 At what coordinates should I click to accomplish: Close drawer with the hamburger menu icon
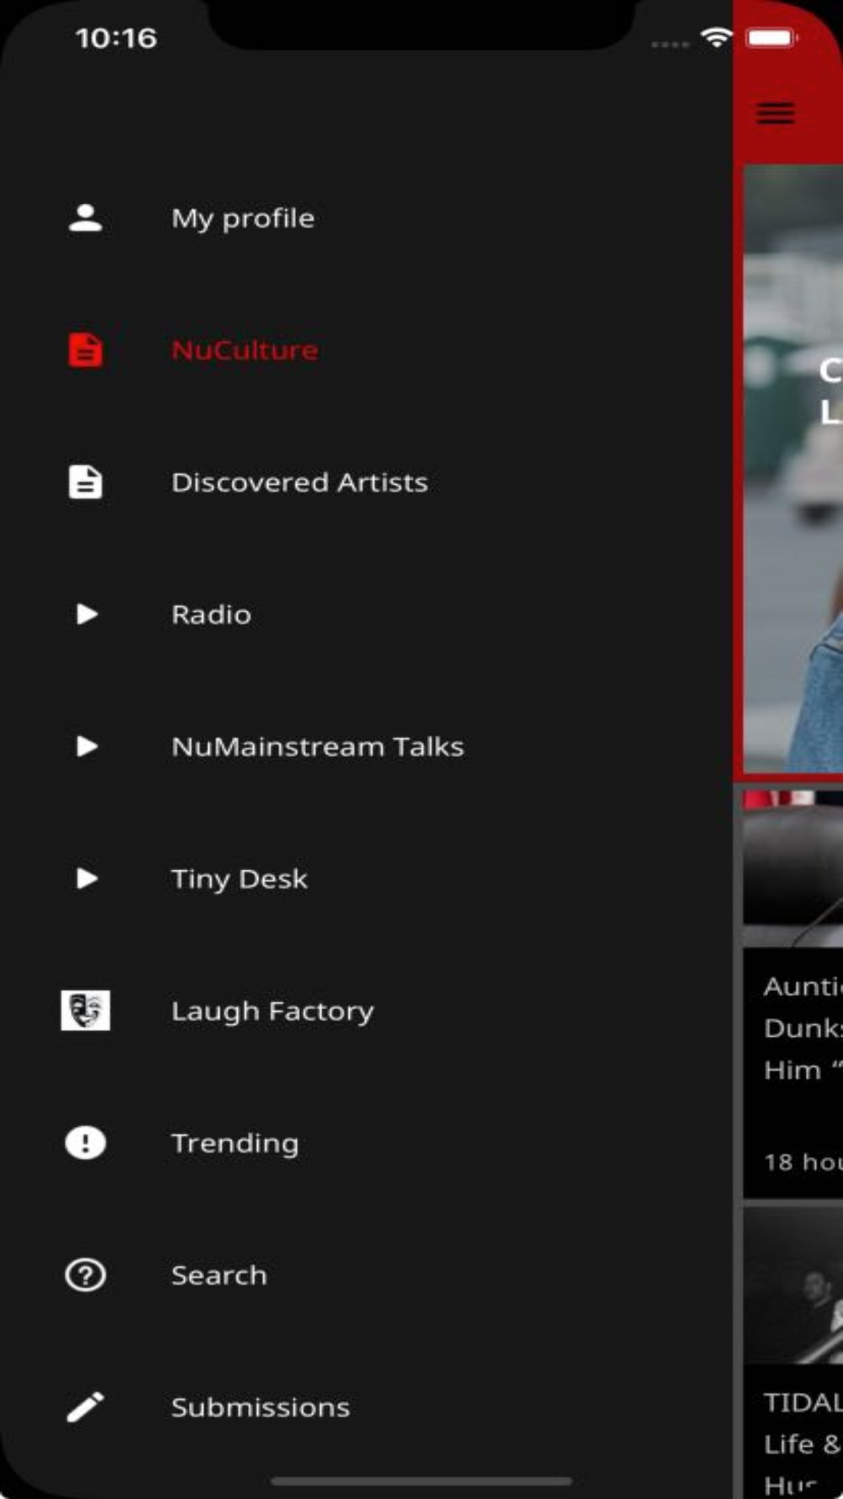(776, 112)
